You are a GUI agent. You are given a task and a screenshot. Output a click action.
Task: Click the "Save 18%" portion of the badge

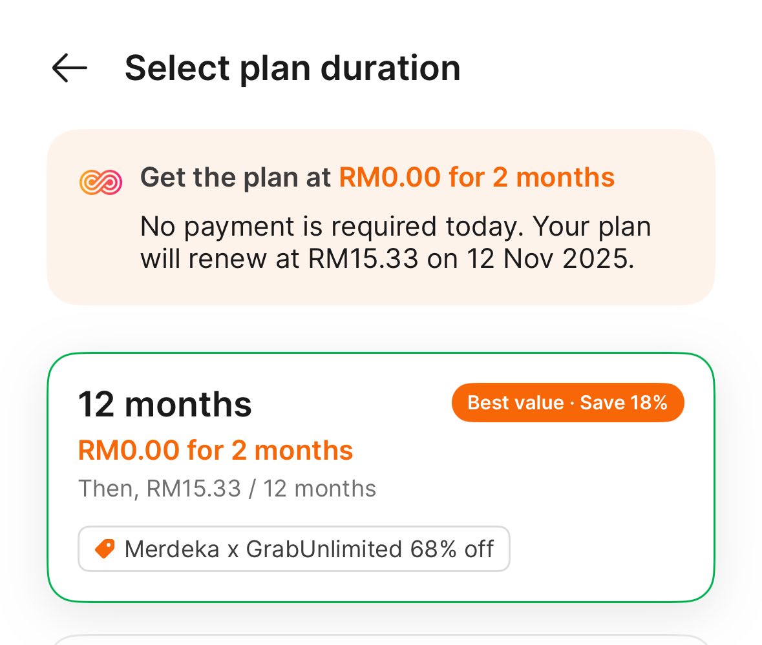tap(623, 403)
